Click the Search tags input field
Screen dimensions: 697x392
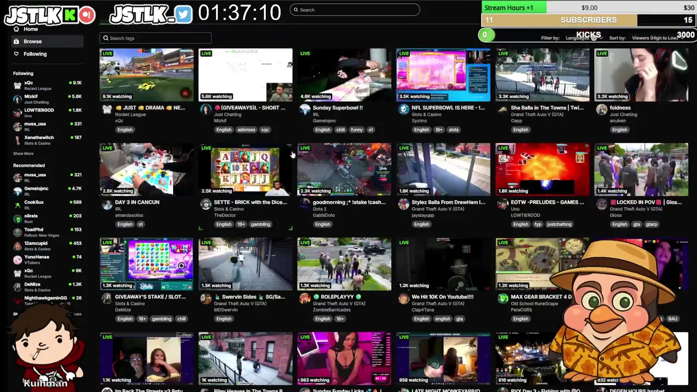tap(155, 38)
